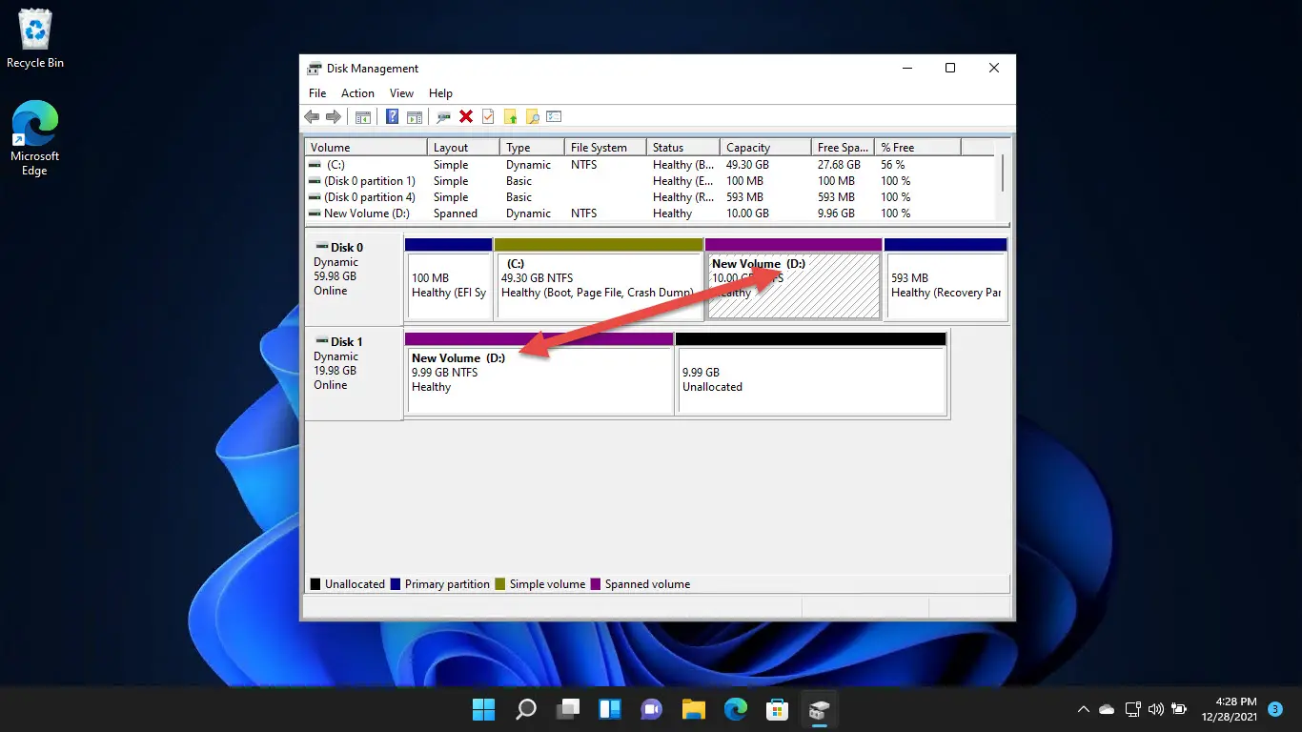Viewport: 1302px width, 732px height.
Task: Open the Action menu
Action: pos(357,93)
